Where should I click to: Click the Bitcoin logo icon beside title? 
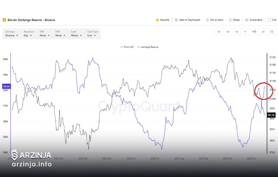4,20
